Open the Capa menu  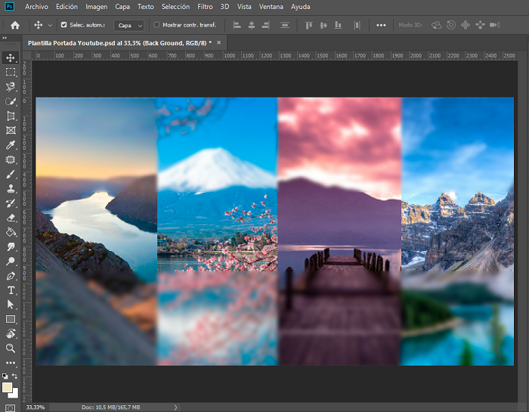point(122,7)
